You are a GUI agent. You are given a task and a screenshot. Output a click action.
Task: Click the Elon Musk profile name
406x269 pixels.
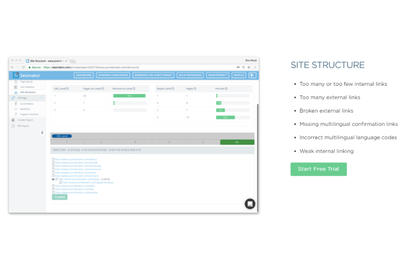tap(251, 60)
